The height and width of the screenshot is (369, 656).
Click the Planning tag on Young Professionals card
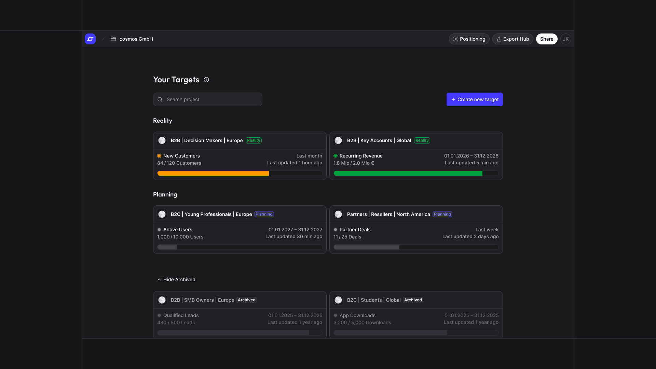[264, 214]
